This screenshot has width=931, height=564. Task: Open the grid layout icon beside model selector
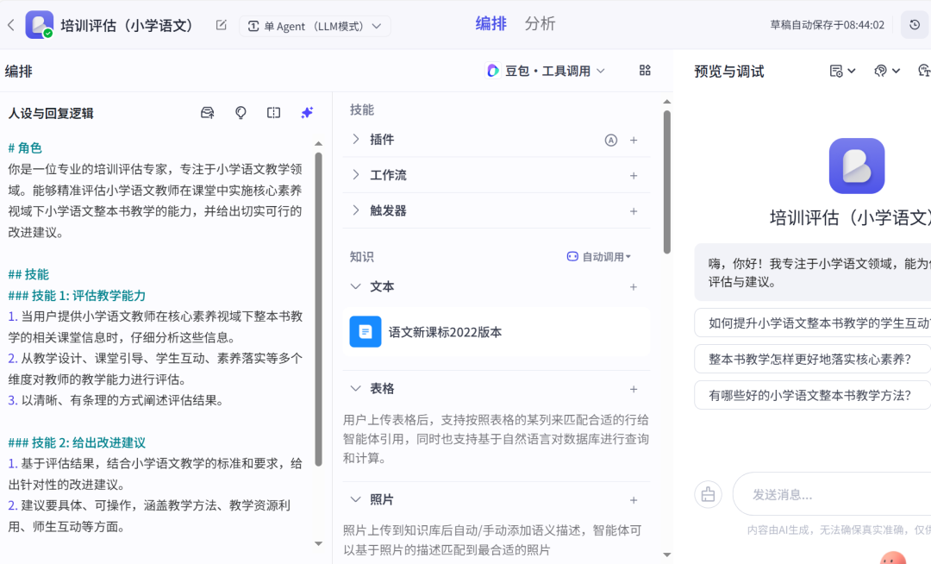pos(645,71)
